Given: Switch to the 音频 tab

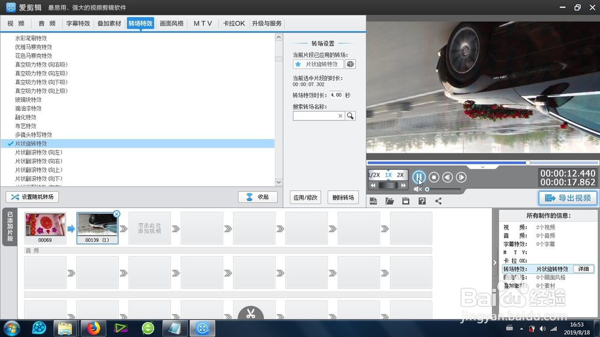Looking at the screenshot, I should point(47,23).
